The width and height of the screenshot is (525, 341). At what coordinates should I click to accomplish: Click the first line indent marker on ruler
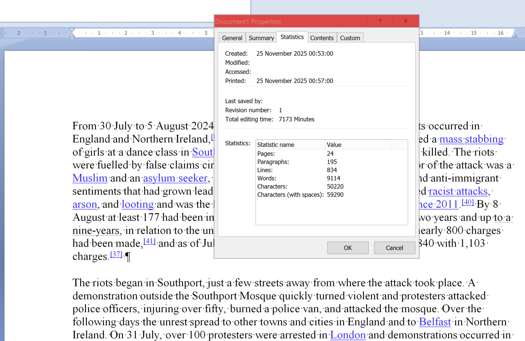(x=72, y=30)
